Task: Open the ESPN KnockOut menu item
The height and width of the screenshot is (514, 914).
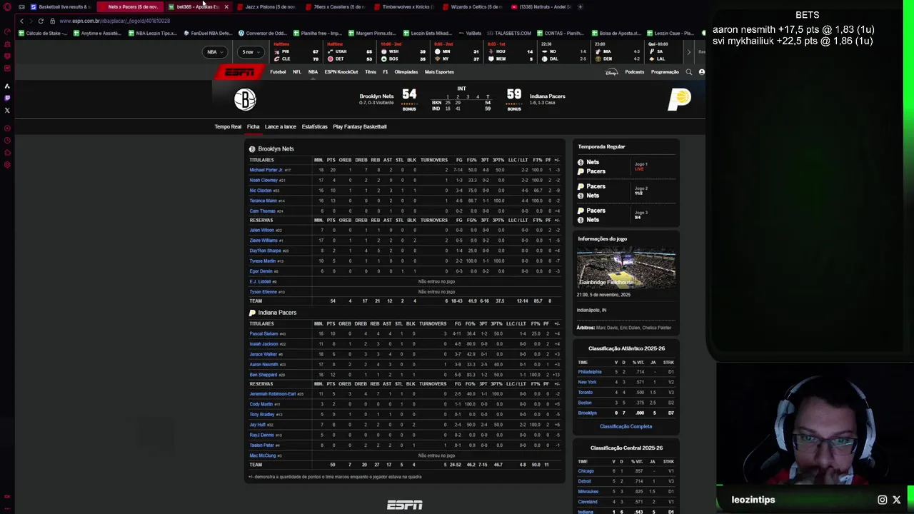Action: [x=341, y=72]
